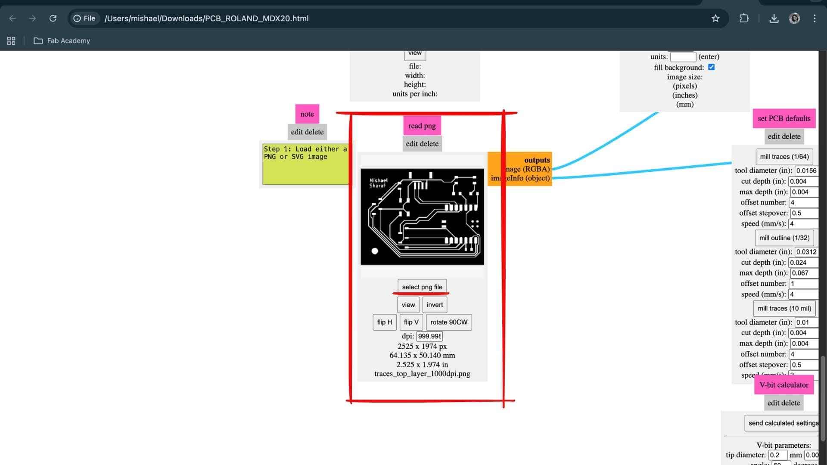Open the apps grid icon in bookmarks bar

(11, 41)
